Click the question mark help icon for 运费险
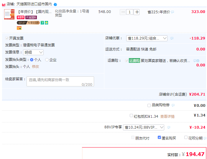 198,61
